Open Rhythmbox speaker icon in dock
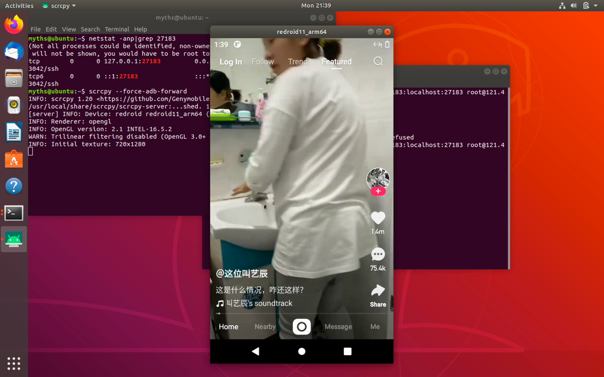Image resolution: width=604 pixels, height=377 pixels. [14, 105]
